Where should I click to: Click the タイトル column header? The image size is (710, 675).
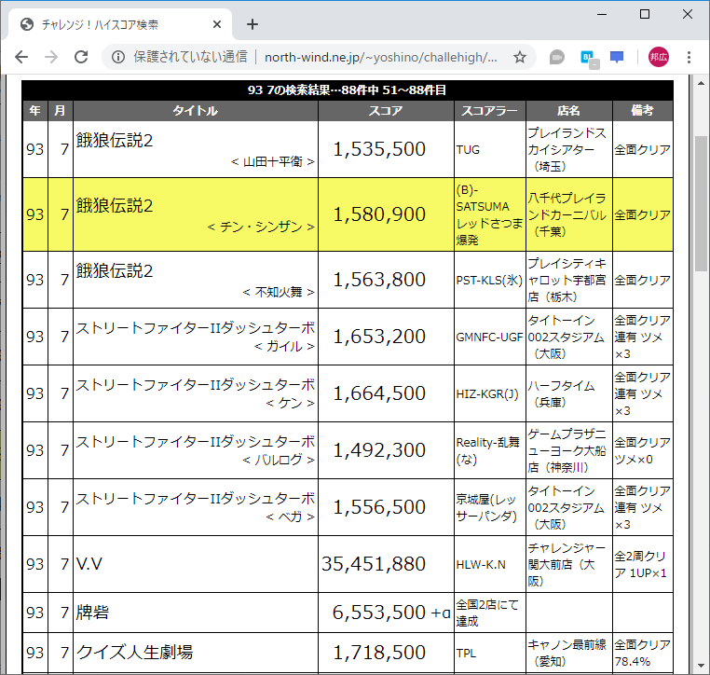[195, 111]
